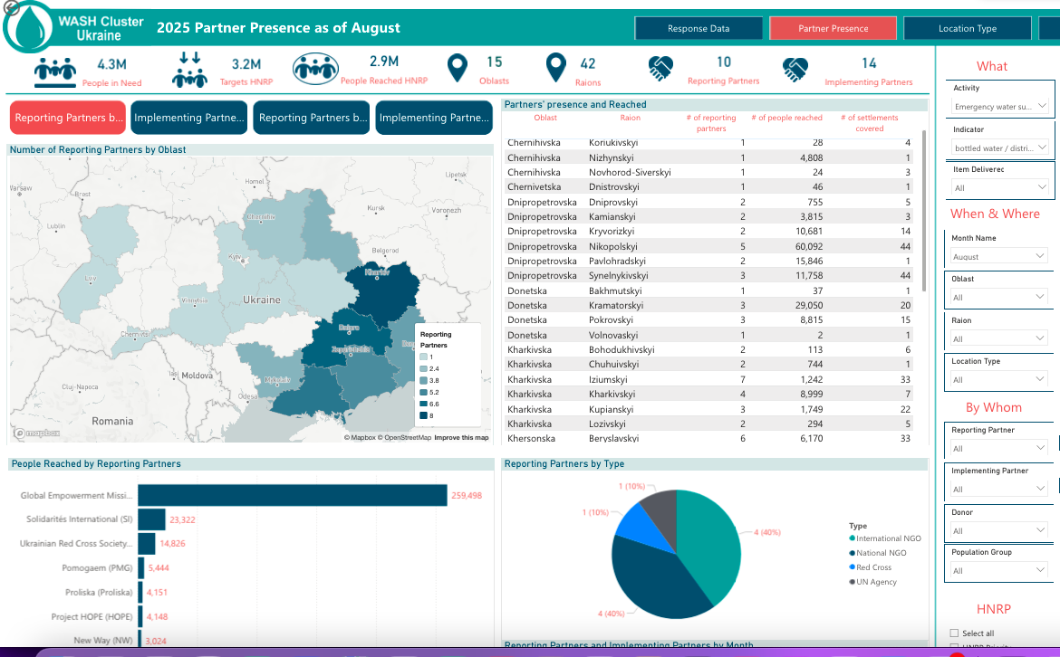Follow the Improve this map link

coord(461,438)
